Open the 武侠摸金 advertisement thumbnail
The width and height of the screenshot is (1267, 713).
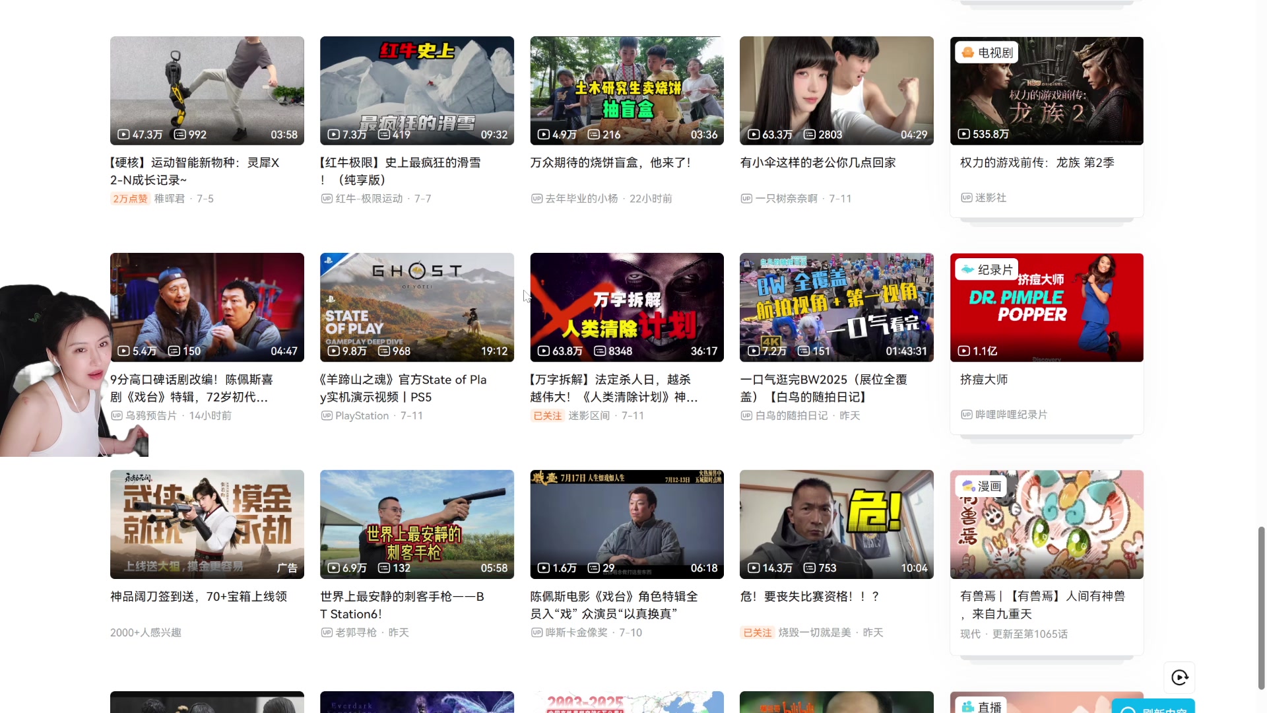(207, 524)
